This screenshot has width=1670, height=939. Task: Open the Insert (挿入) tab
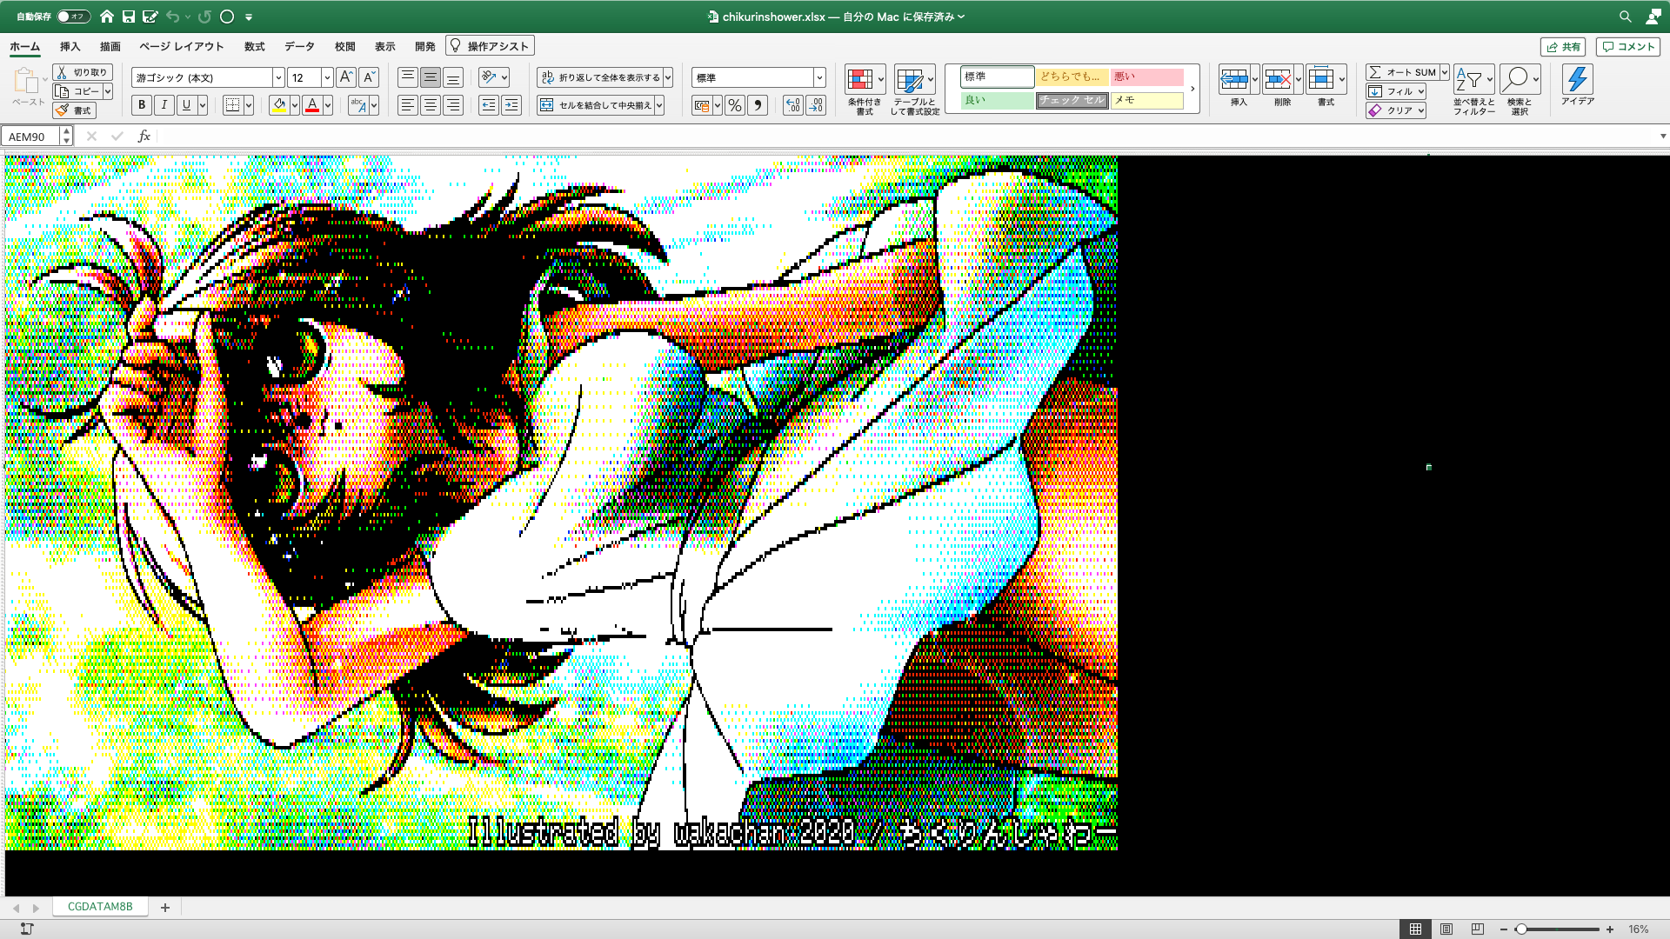(70, 46)
